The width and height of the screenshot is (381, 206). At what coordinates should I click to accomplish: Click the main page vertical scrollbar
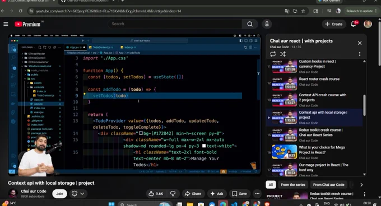click(x=379, y=44)
